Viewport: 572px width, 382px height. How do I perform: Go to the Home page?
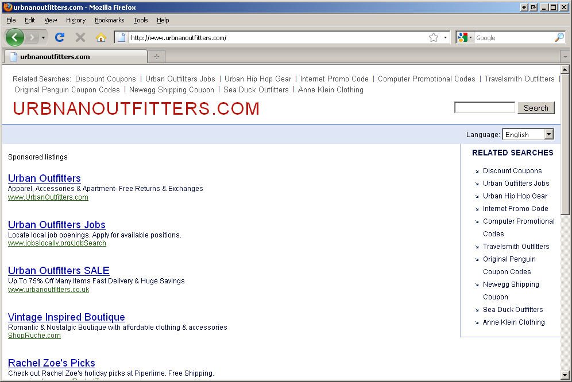point(101,37)
